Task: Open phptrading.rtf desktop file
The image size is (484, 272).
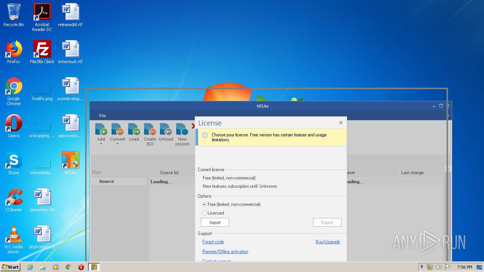Action: point(42,237)
